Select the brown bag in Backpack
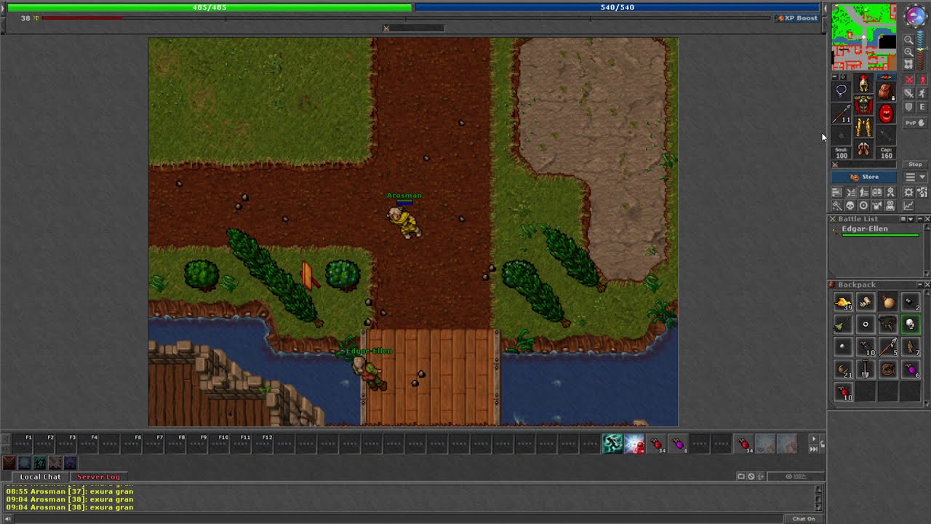 point(888,302)
